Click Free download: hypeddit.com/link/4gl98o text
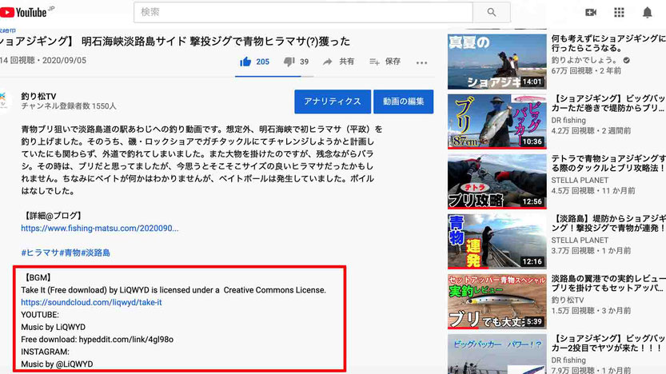Image resolution: width=666 pixels, height=374 pixels. [x=98, y=339]
